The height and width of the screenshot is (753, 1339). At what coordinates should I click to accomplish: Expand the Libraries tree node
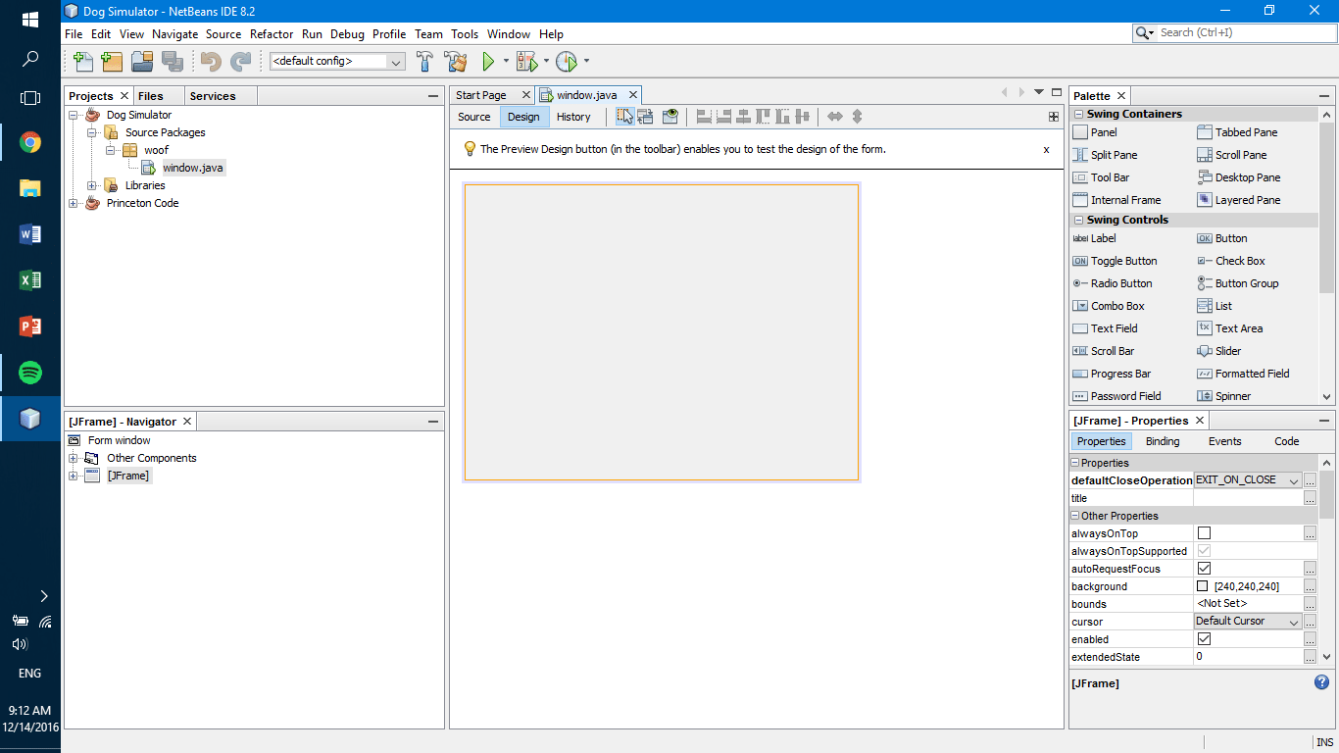tap(92, 185)
